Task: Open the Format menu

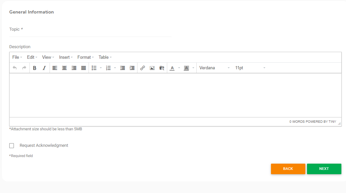Action: [x=86, y=57]
